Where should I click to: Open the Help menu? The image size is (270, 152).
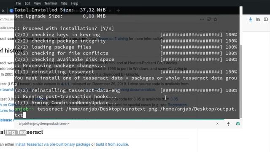[74, 3]
